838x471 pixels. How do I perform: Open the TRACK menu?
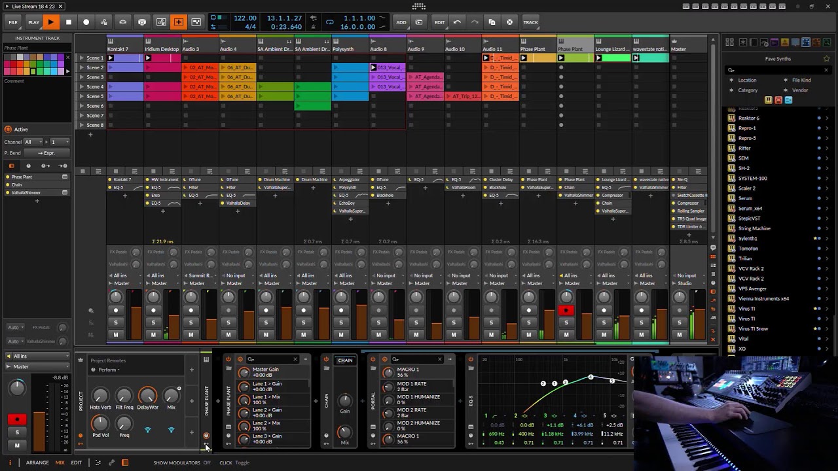(530, 22)
